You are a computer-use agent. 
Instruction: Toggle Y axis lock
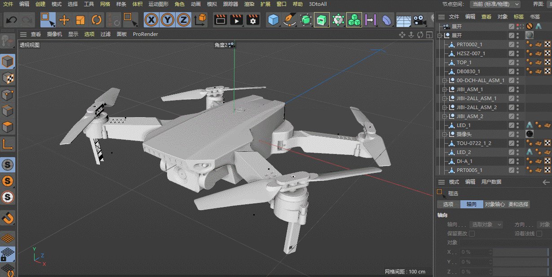click(168, 20)
